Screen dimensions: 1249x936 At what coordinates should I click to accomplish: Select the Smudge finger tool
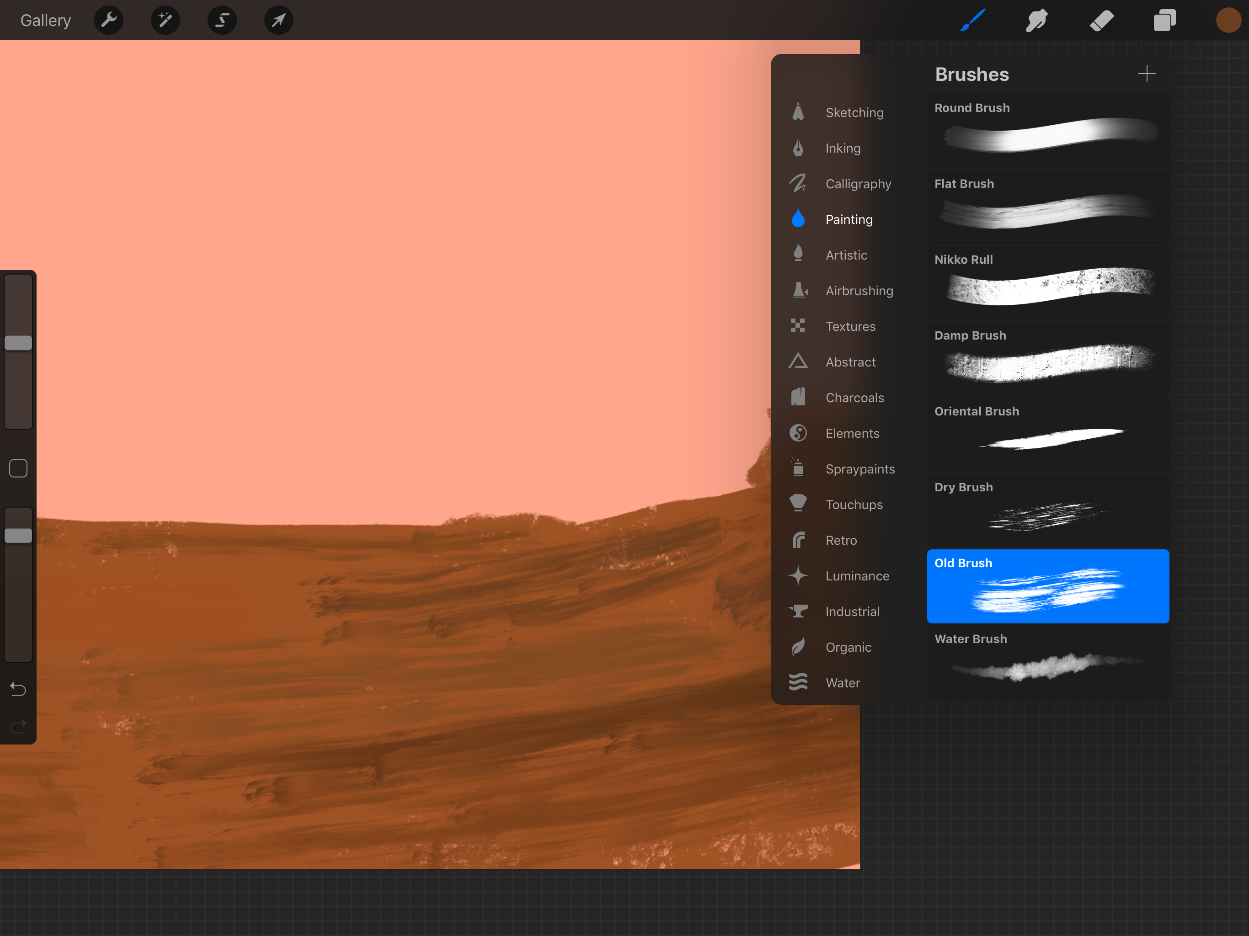coord(1037,20)
